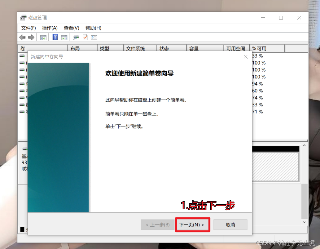
Task: Open the 帮助(H) menu
Action: [x=93, y=28]
